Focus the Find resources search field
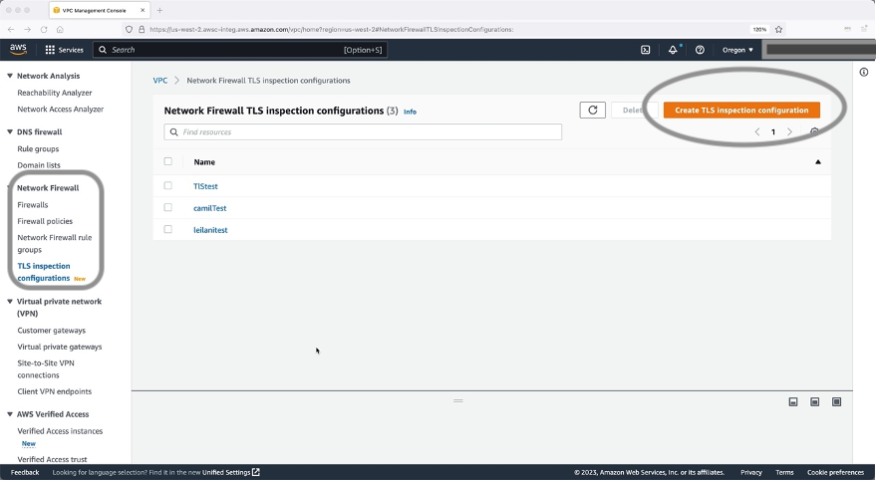 pyautogui.click(x=363, y=132)
